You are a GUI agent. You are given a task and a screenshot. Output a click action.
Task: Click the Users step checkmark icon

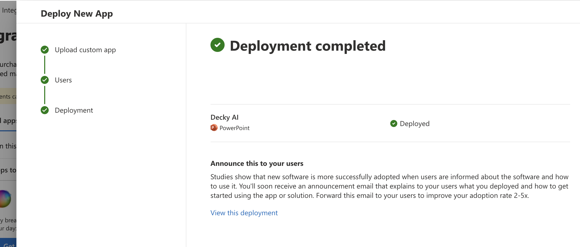[45, 80]
